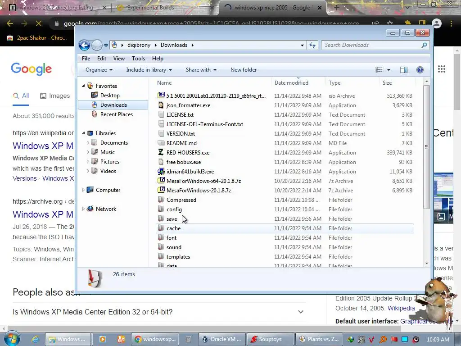Image resolution: width=461 pixels, height=346 pixels.
Task: Click the Change your view icon
Action: click(379, 70)
